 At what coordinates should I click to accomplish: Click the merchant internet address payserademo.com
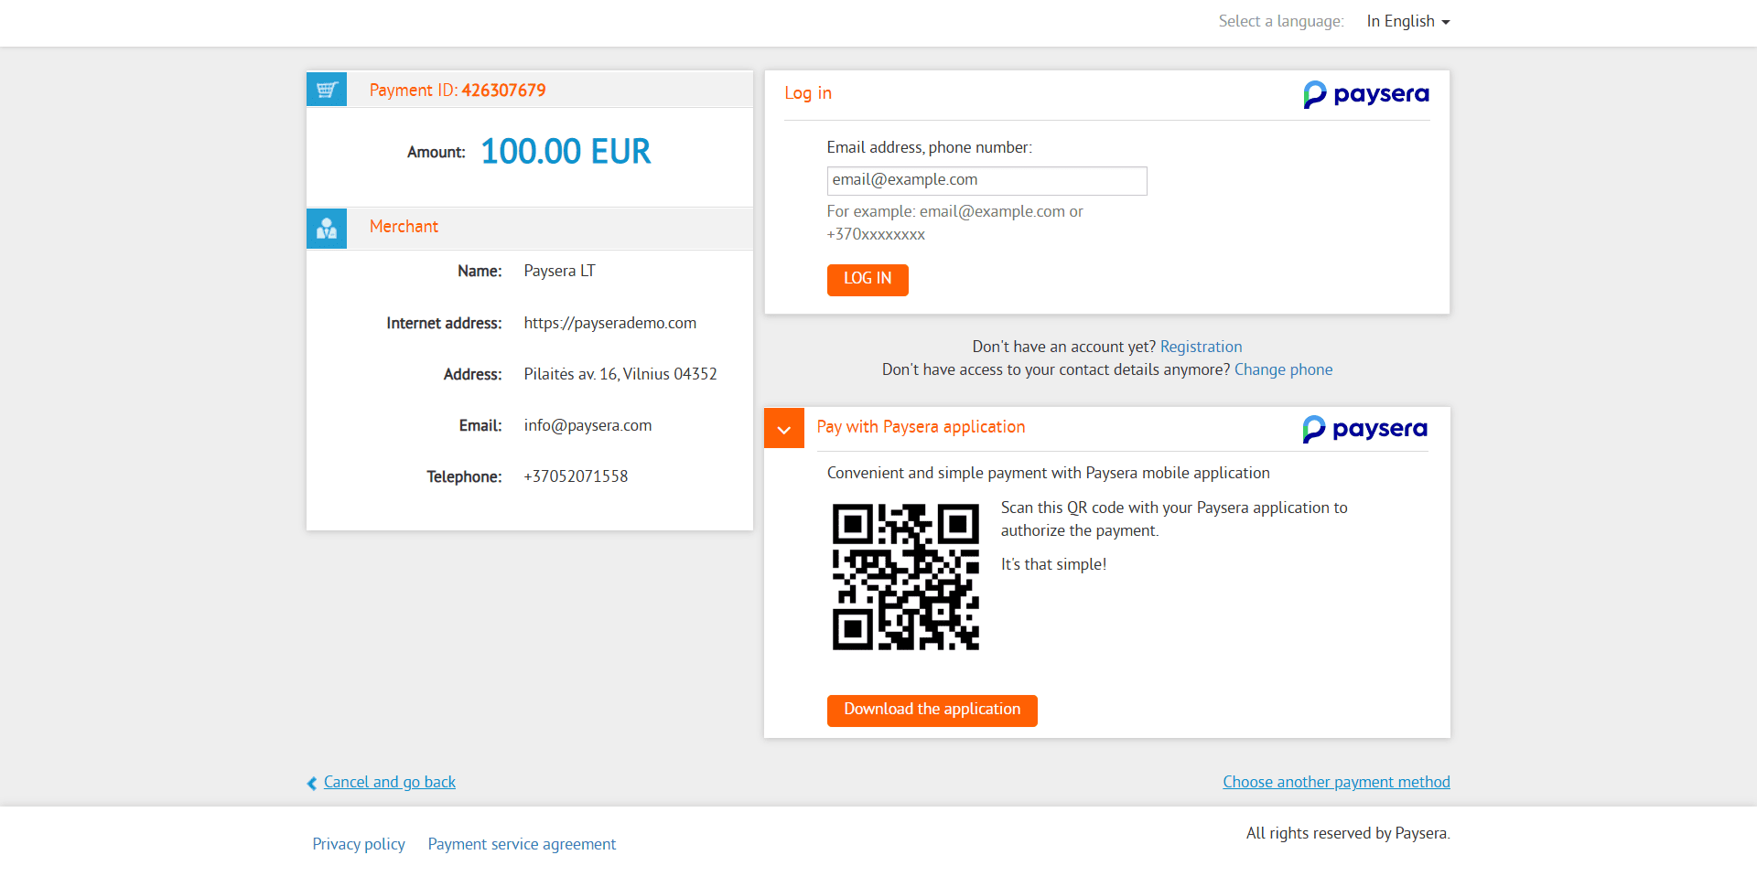(609, 323)
